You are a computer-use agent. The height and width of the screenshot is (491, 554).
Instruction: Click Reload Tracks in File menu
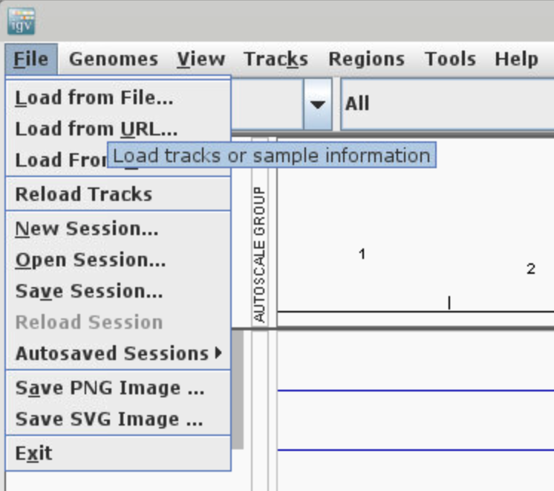click(83, 194)
